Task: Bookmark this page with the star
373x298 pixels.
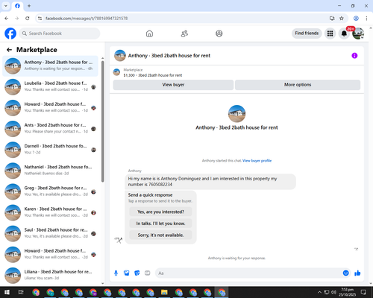Action: coord(342,19)
